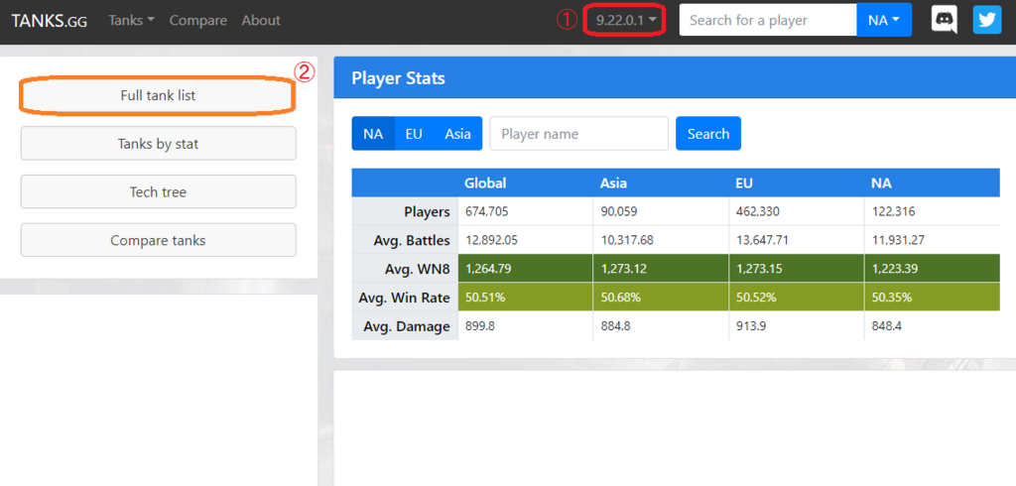The height and width of the screenshot is (486, 1016).
Task: Select NA region toggle in Player Stats
Action: point(373,134)
